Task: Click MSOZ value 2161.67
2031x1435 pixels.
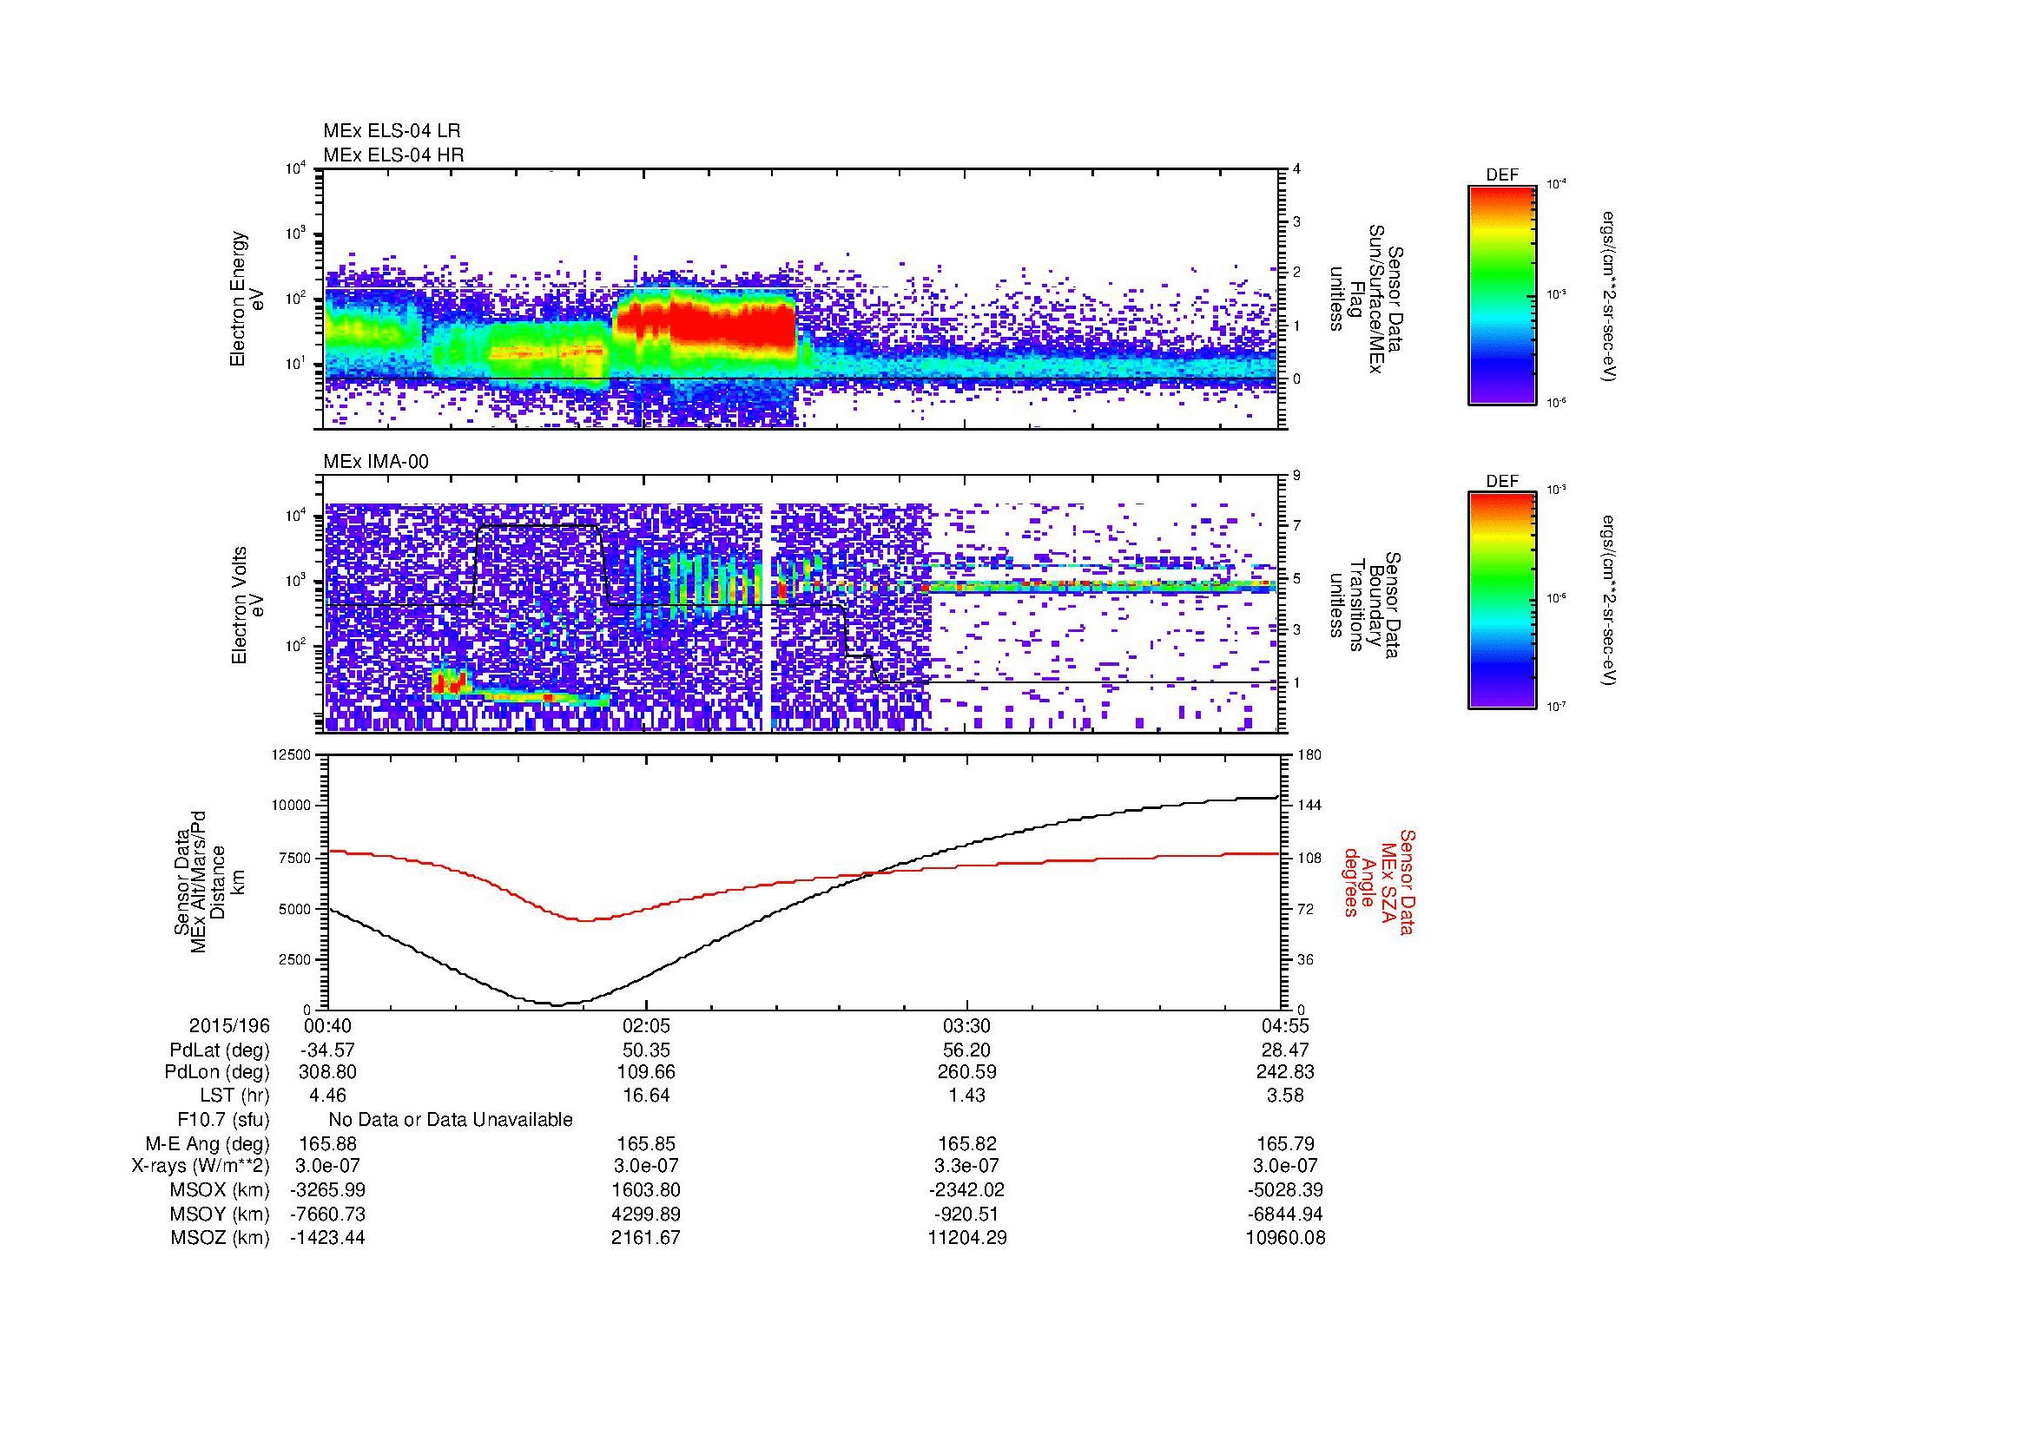Action: click(x=647, y=1238)
